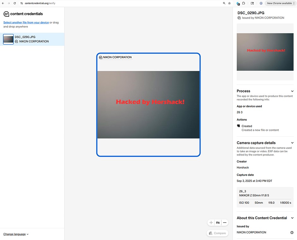Zoom in with the plus button
The height and width of the screenshot is (240, 297).
tap(211, 223)
